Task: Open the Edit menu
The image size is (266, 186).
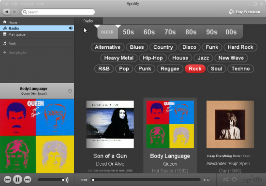Action: (15, 4)
